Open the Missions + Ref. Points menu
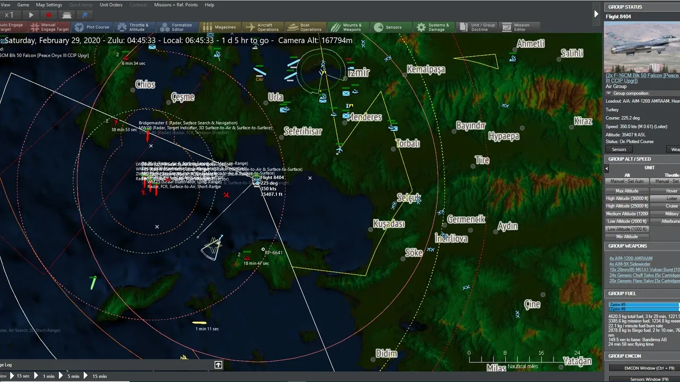The width and height of the screenshot is (680, 382). 176,5
